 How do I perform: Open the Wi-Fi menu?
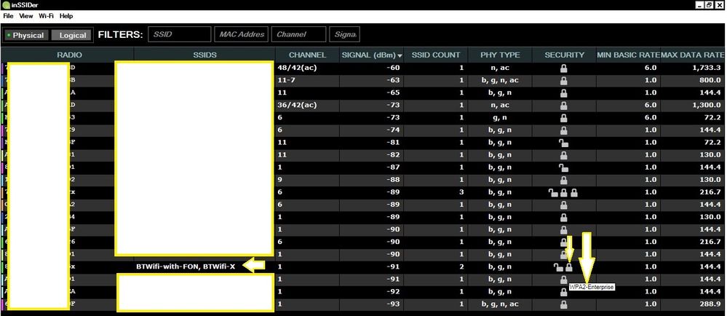click(46, 15)
